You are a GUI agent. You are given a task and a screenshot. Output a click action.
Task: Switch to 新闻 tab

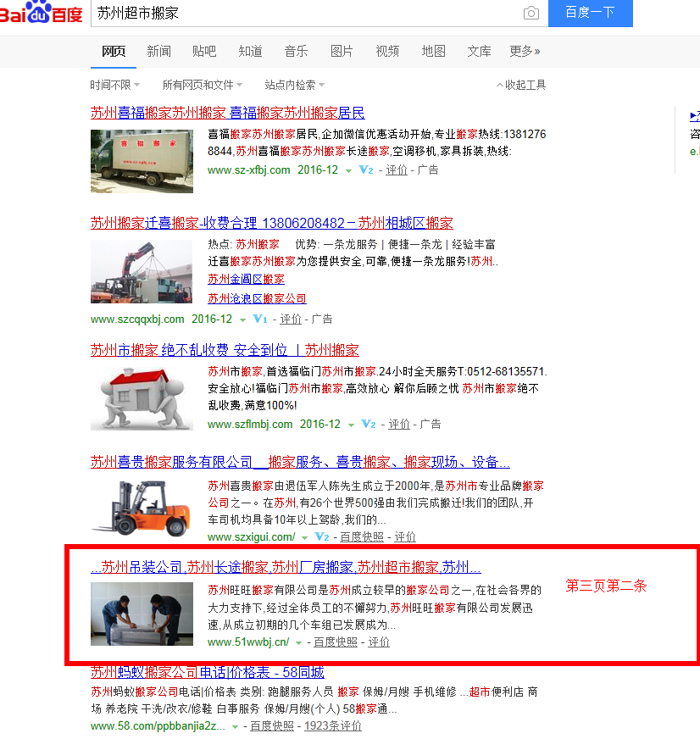point(158,51)
